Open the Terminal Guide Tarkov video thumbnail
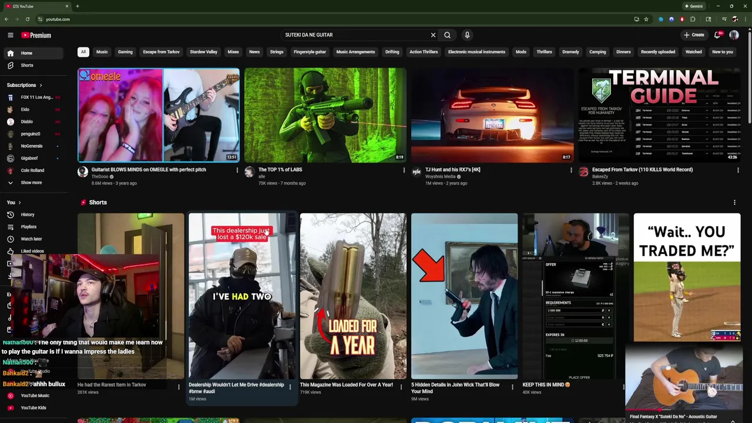The width and height of the screenshot is (752, 423). click(659, 115)
